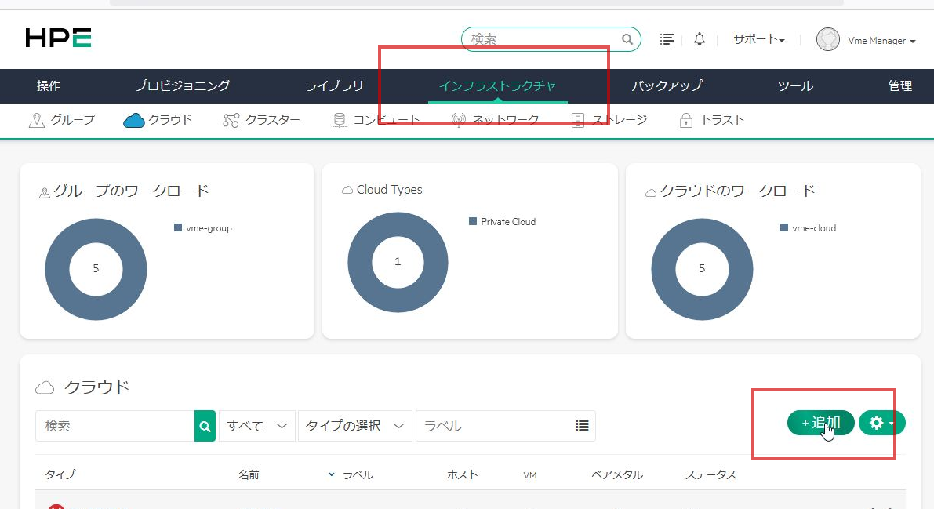Click the Private Cloud legend swatch
The height and width of the screenshot is (509, 934).
(x=473, y=222)
